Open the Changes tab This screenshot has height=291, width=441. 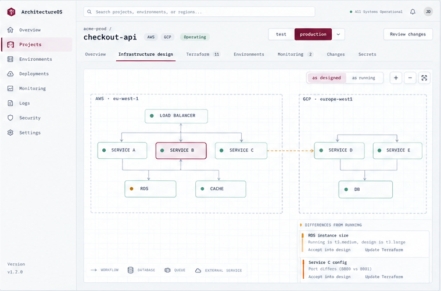click(335, 54)
